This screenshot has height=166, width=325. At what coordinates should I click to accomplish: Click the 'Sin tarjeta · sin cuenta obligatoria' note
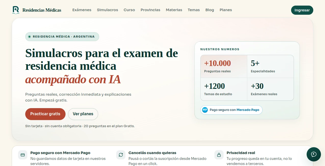pyautogui.click(x=80, y=126)
